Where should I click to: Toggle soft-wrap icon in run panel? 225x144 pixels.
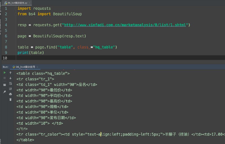[10, 83]
